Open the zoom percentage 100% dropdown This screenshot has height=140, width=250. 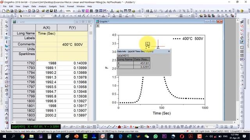pyautogui.click(x=74, y=11)
